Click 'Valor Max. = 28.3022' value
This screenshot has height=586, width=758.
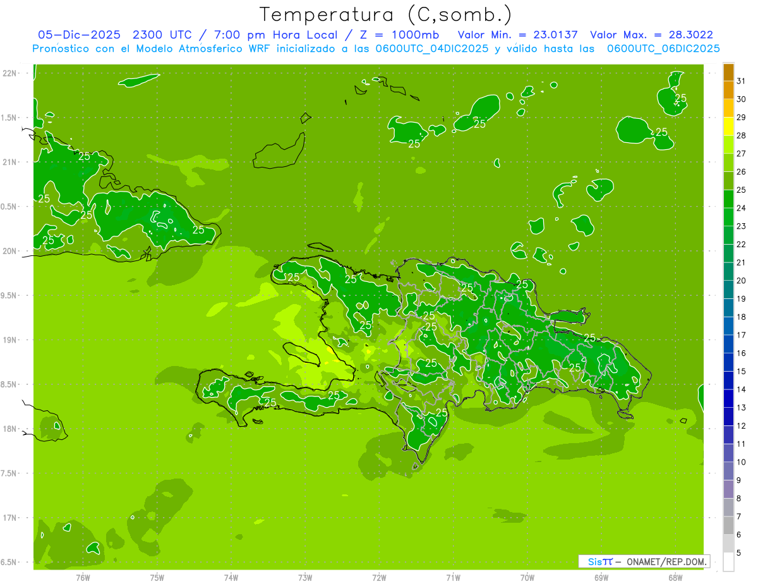click(652, 35)
